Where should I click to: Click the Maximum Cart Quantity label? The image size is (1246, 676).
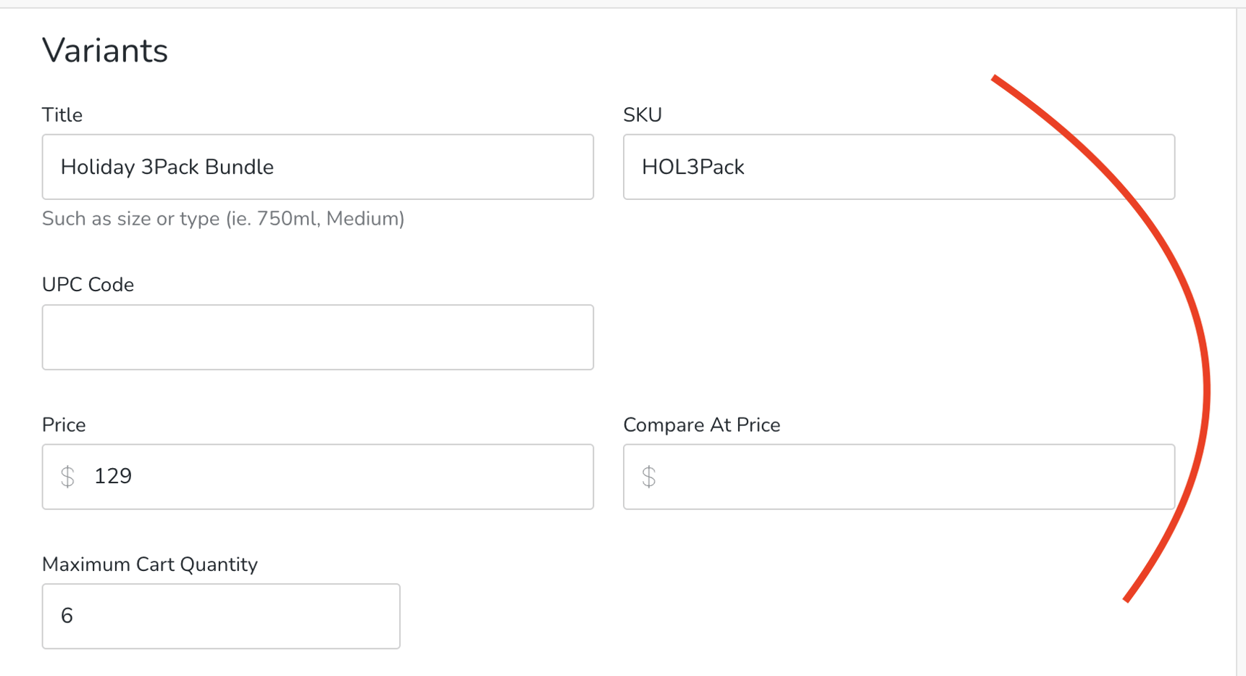pyautogui.click(x=150, y=564)
